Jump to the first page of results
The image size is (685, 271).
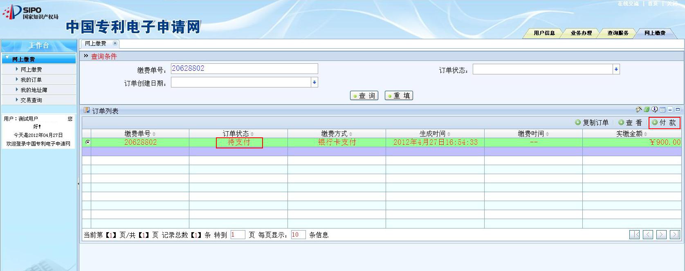[x=634, y=235]
